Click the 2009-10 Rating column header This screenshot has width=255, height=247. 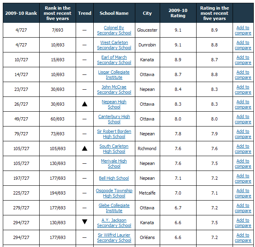[177, 13]
